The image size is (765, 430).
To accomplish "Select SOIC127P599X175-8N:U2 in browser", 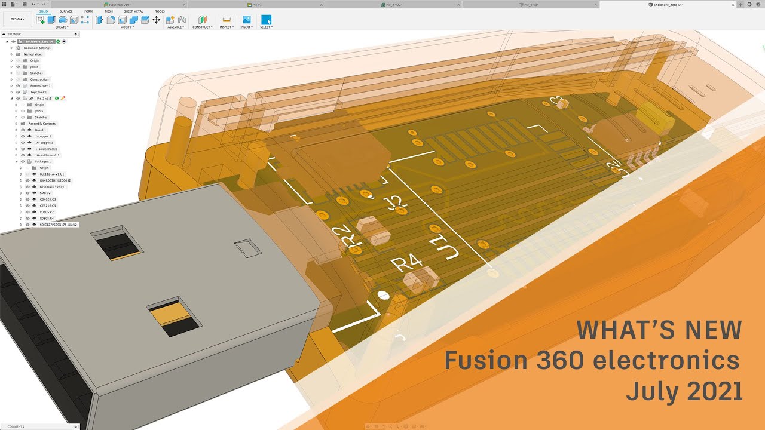I will pyautogui.click(x=59, y=225).
